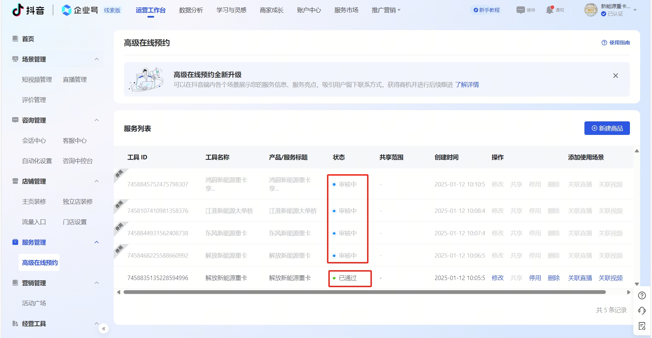Click the 新手教程 badge
Viewport: 652px width, 338px height.
pyautogui.click(x=487, y=10)
